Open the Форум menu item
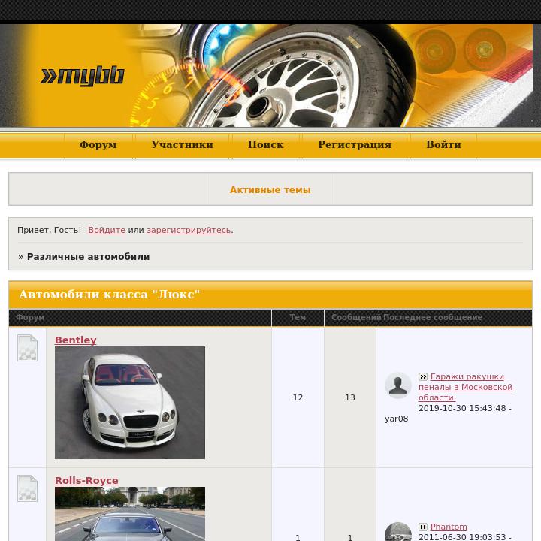This screenshot has height=541, width=541. (x=98, y=144)
